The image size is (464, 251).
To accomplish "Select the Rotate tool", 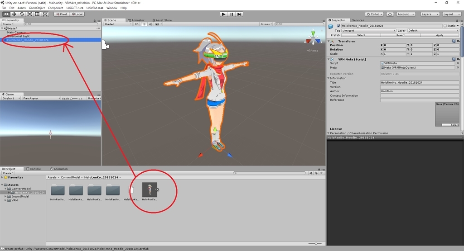I will 22,14.
